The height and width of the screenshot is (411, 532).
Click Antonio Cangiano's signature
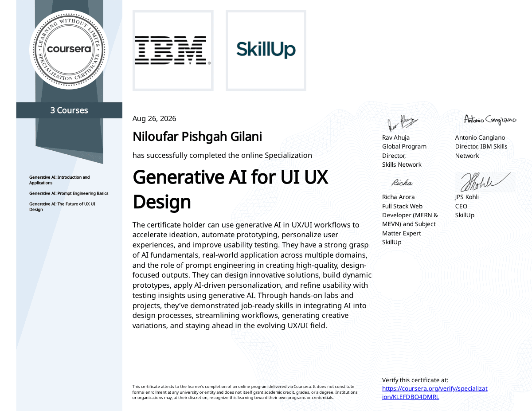click(490, 119)
